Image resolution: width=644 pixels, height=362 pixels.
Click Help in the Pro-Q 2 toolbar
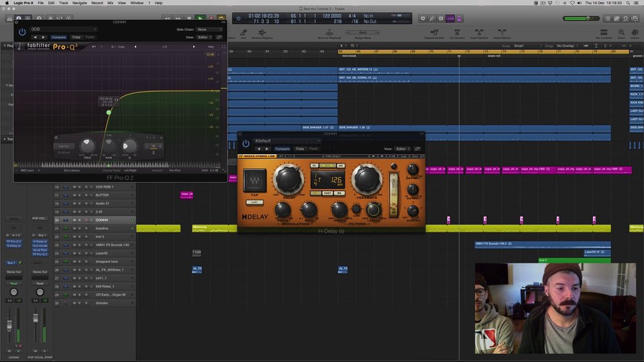(211, 47)
